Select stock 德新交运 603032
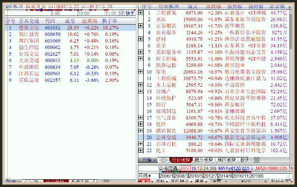The image size is (297, 187). [x=70, y=28]
